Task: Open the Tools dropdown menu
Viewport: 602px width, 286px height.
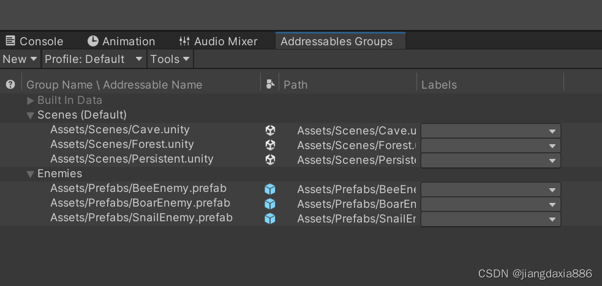Action: tap(170, 59)
